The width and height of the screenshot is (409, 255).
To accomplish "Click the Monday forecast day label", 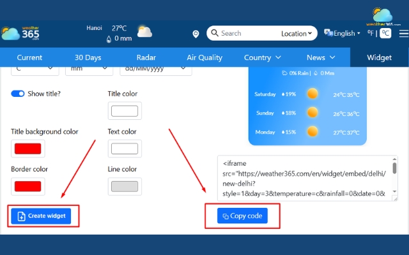I will 265,132.
